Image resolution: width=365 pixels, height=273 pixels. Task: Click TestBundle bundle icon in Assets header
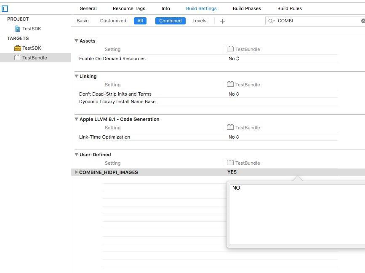click(x=230, y=49)
